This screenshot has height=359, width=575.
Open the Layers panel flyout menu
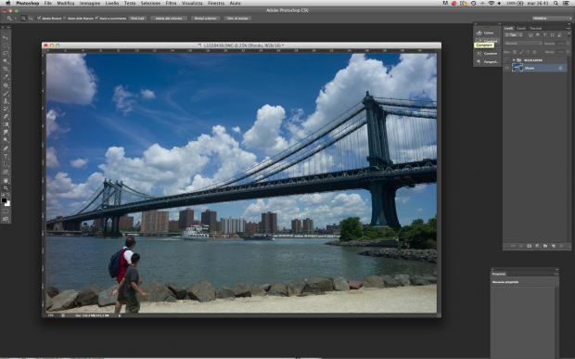569,28
